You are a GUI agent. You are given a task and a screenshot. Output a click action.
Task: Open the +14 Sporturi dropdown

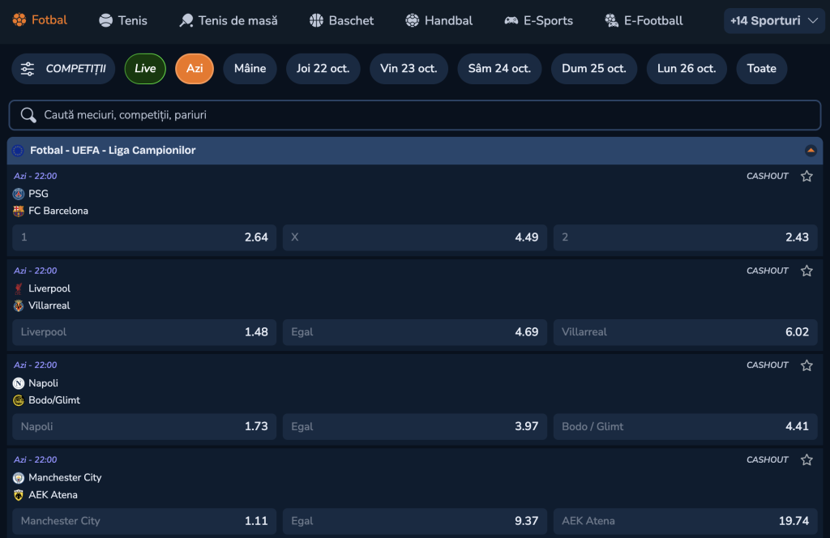(774, 20)
